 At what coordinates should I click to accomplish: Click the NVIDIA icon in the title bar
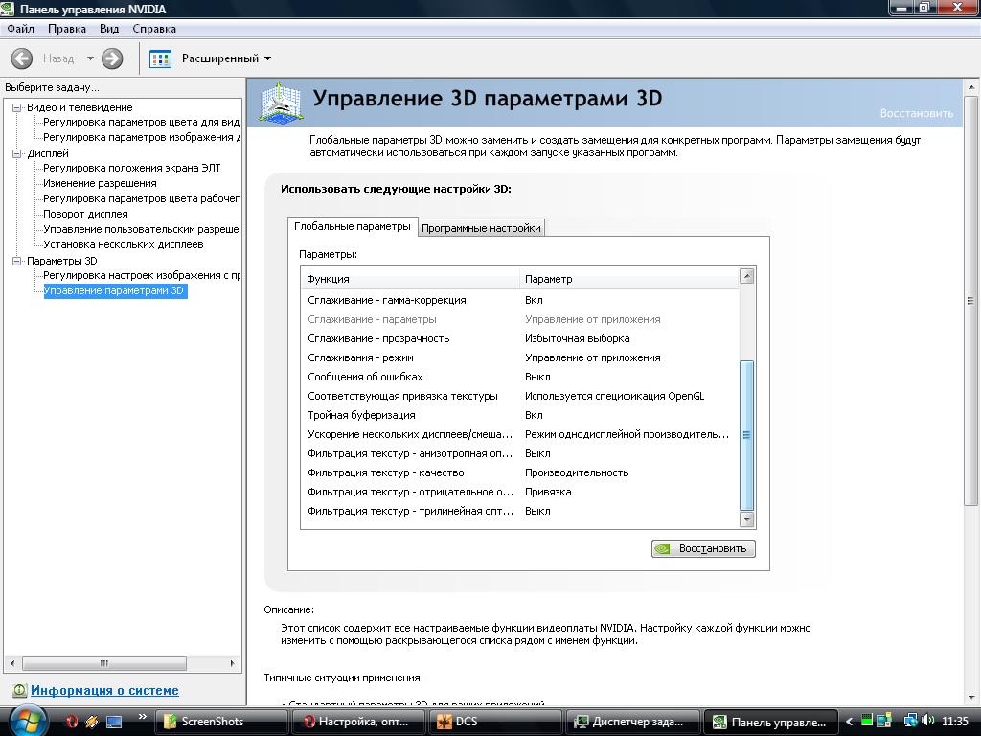(8, 9)
